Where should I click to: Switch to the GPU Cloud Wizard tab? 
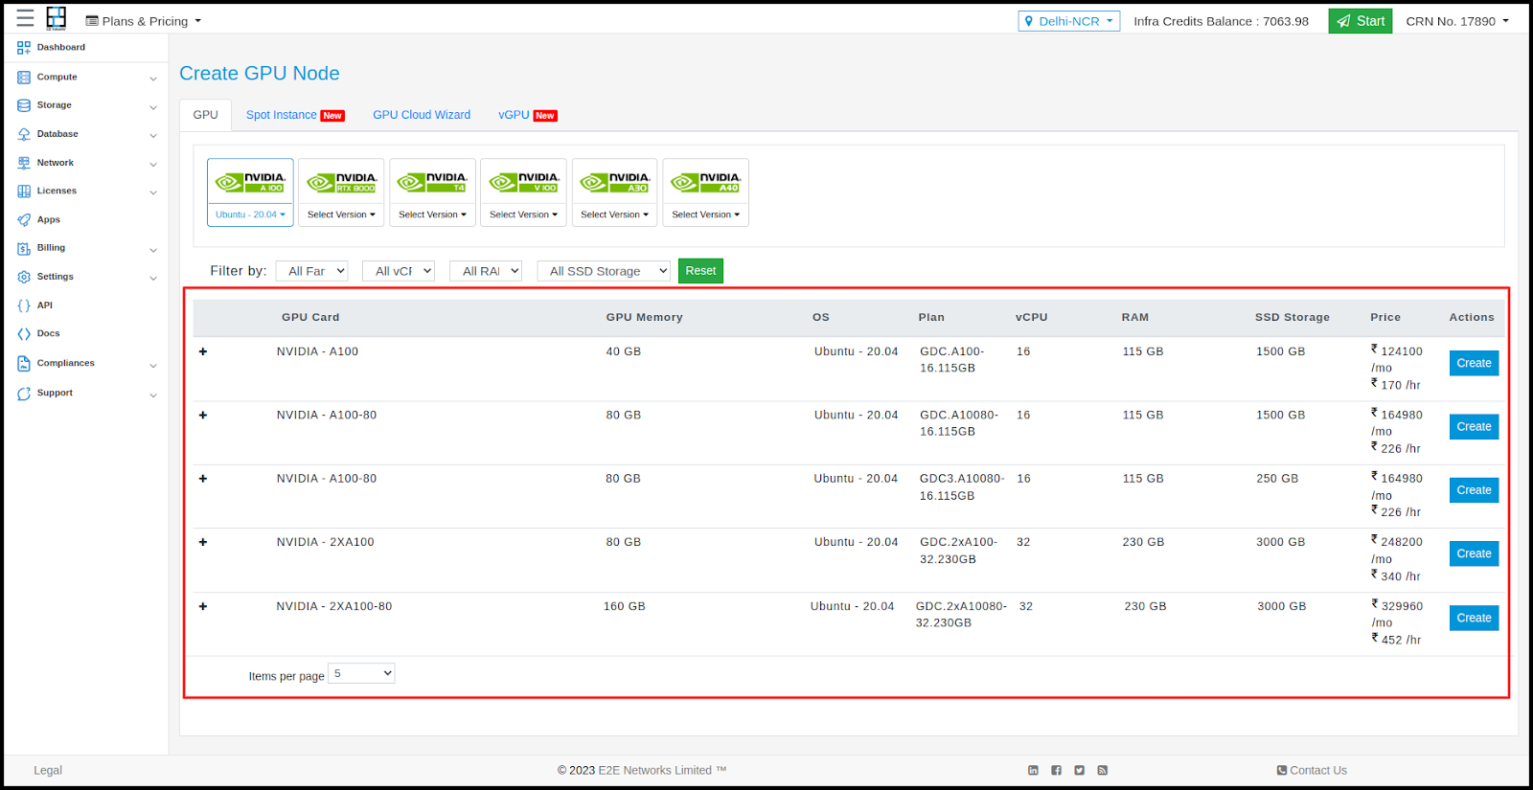tap(422, 115)
